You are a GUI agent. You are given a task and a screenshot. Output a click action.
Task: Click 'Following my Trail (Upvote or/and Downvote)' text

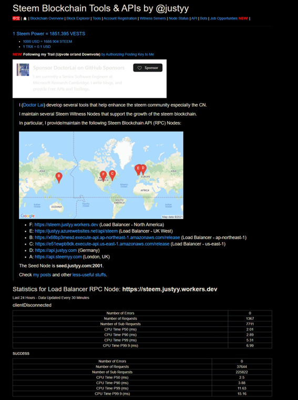[61, 54]
